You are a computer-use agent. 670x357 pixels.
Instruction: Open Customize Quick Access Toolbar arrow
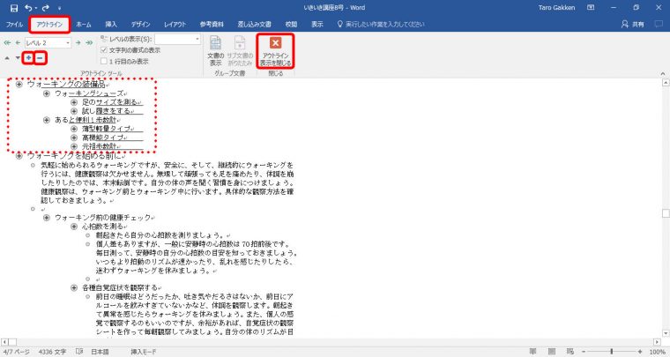click(59, 8)
